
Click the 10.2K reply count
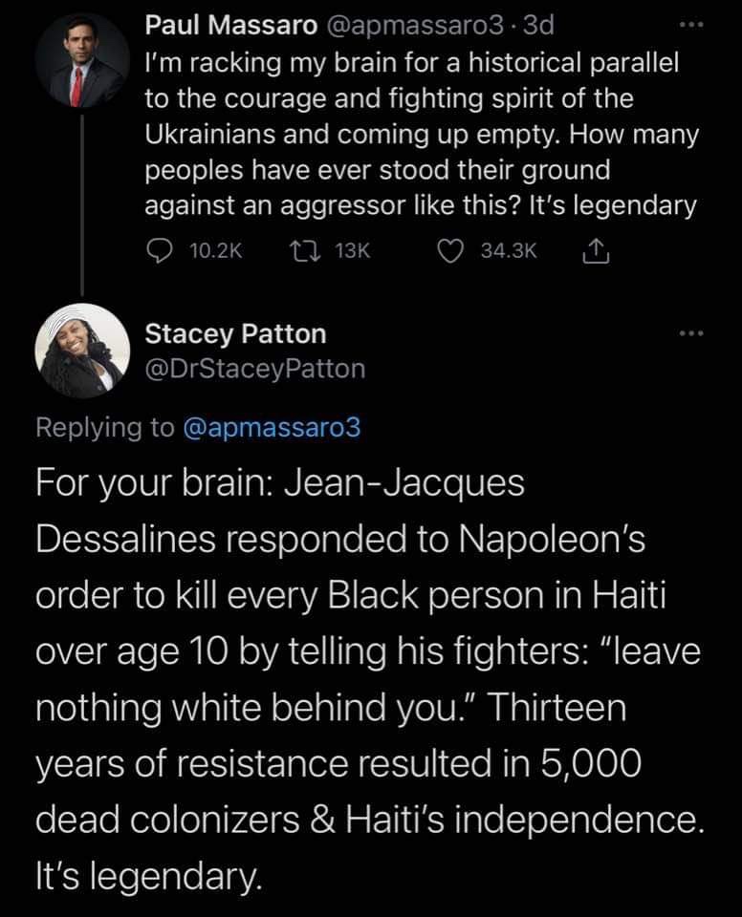[x=215, y=250]
